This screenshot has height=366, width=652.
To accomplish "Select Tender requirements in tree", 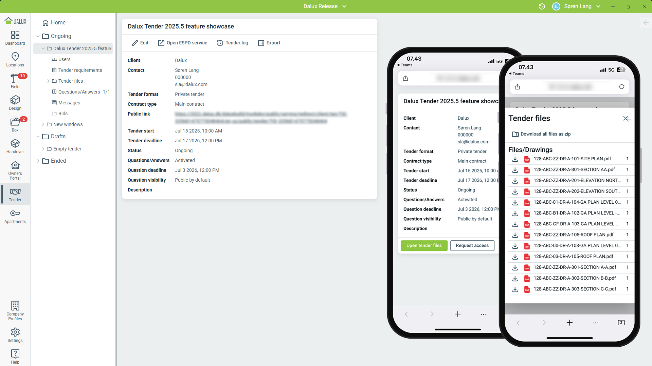I will (80, 70).
